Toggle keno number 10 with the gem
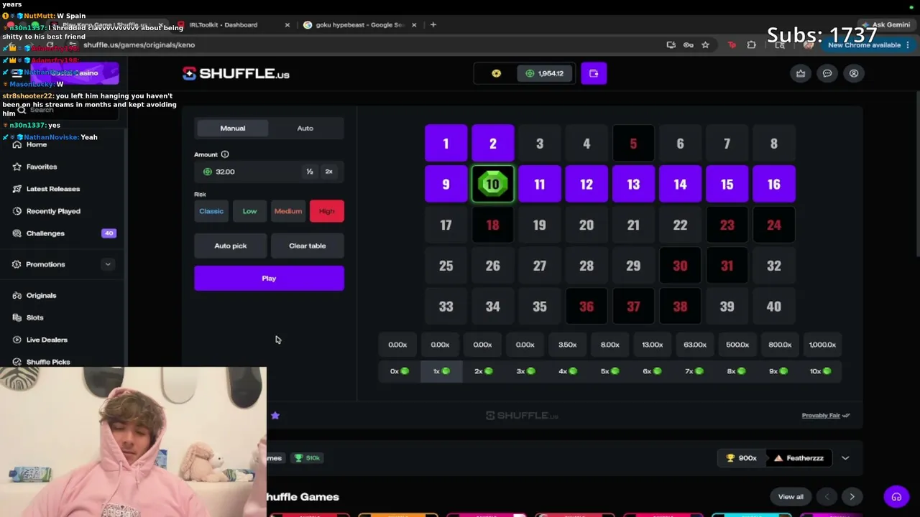 click(x=492, y=185)
